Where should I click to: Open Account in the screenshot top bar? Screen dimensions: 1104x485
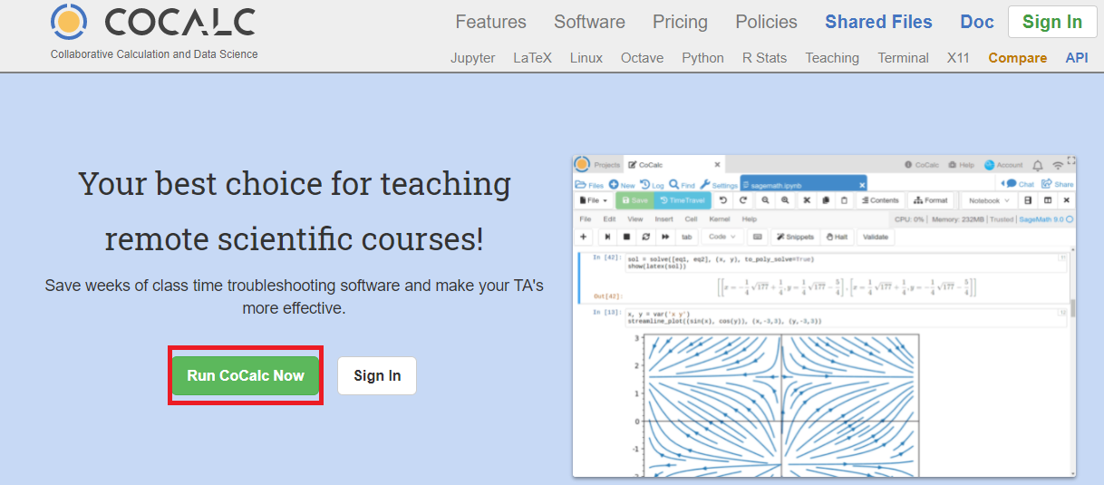tap(1003, 165)
